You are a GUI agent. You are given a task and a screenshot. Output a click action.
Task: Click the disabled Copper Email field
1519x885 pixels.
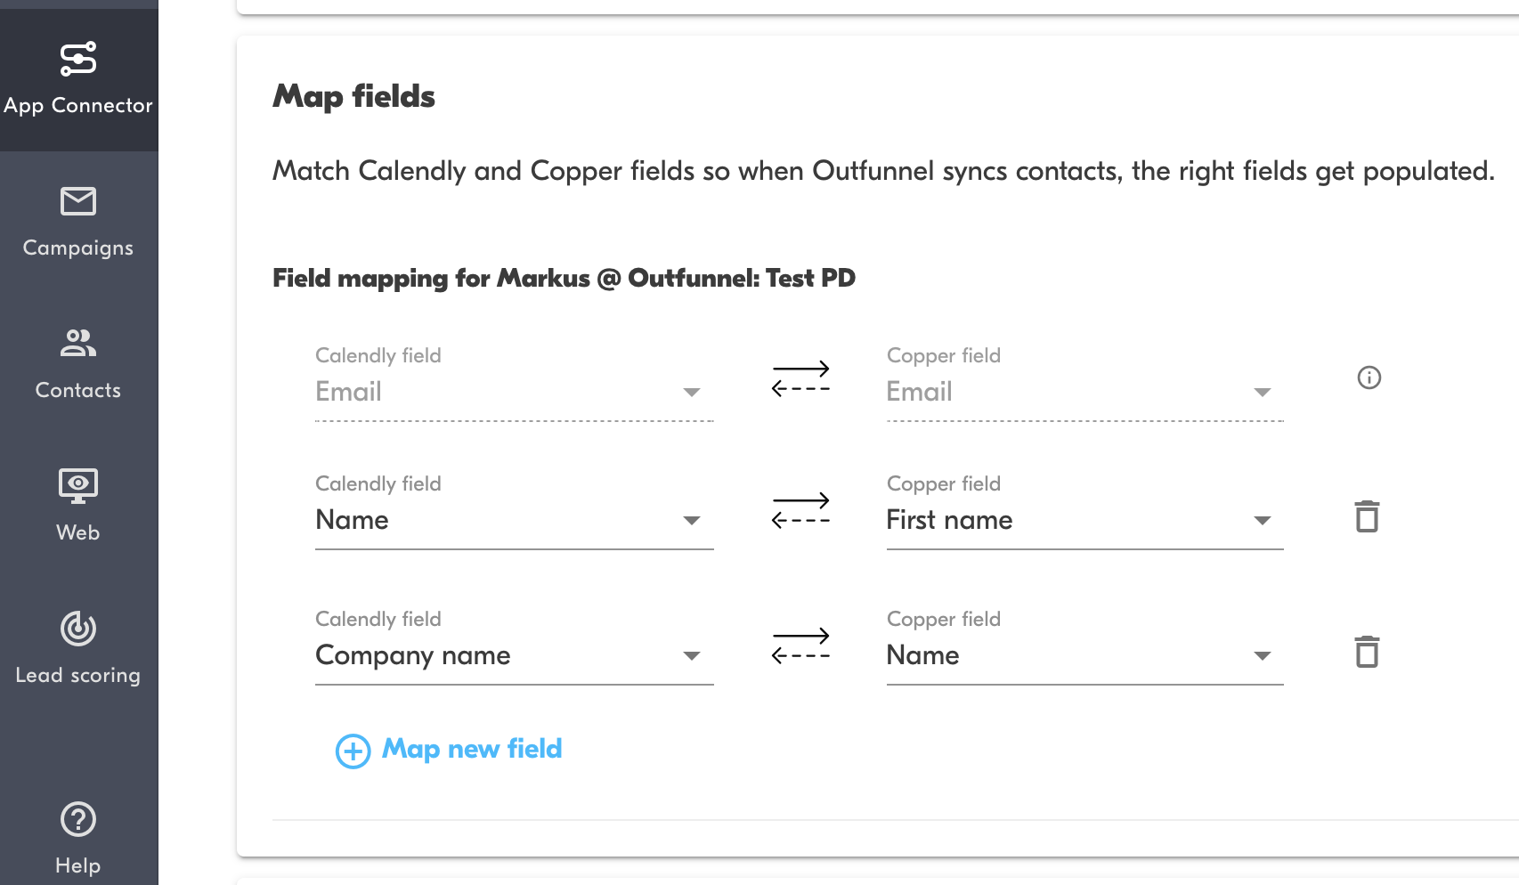coord(1084,392)
